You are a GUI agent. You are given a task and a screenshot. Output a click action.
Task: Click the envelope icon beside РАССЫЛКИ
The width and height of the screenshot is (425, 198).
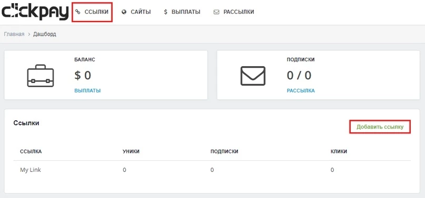coord(216,12)
